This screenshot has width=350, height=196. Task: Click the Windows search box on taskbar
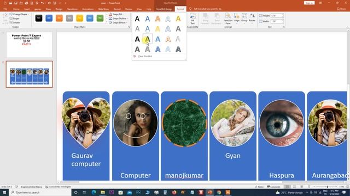click(40, 192)
